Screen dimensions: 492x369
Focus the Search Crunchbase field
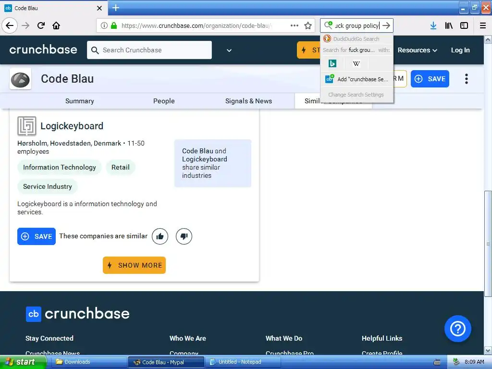click(x=149, y=50)
